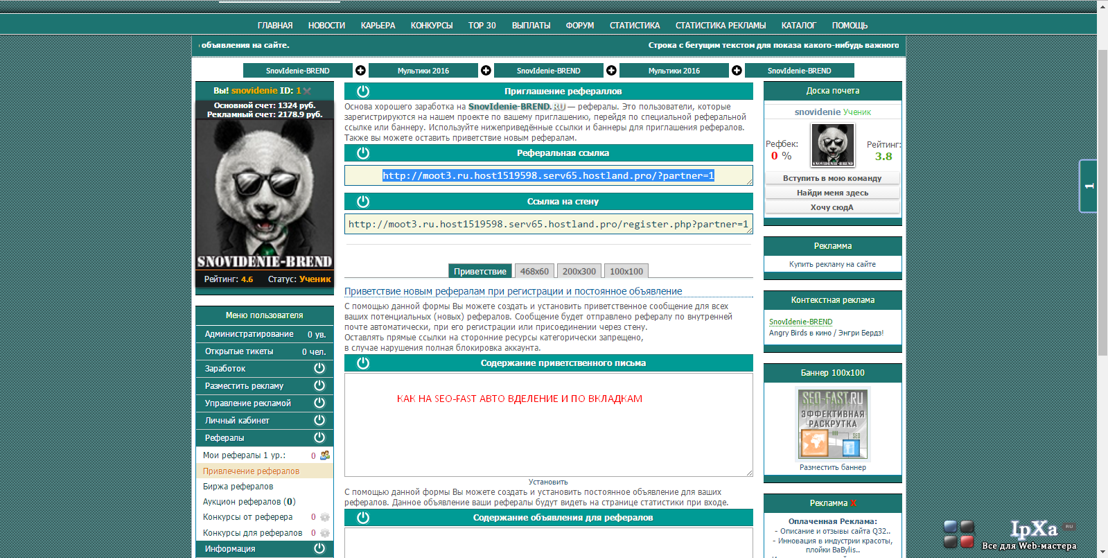Click the Установить button below the welcome letter
1108x558 pixels.
(x=548, y=482)
